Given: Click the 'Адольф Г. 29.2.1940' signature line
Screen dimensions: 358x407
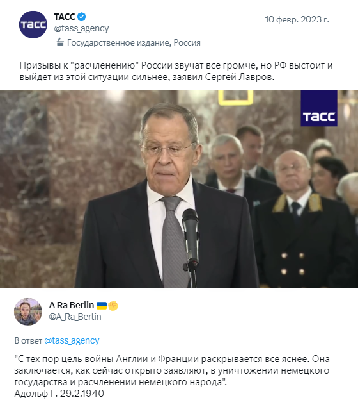Looking at the screenshot, I should point(59,394).
